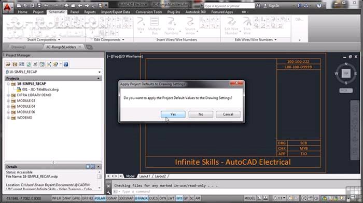
Task: Switch to the Layout2 tab
Action: click(160, 176)
